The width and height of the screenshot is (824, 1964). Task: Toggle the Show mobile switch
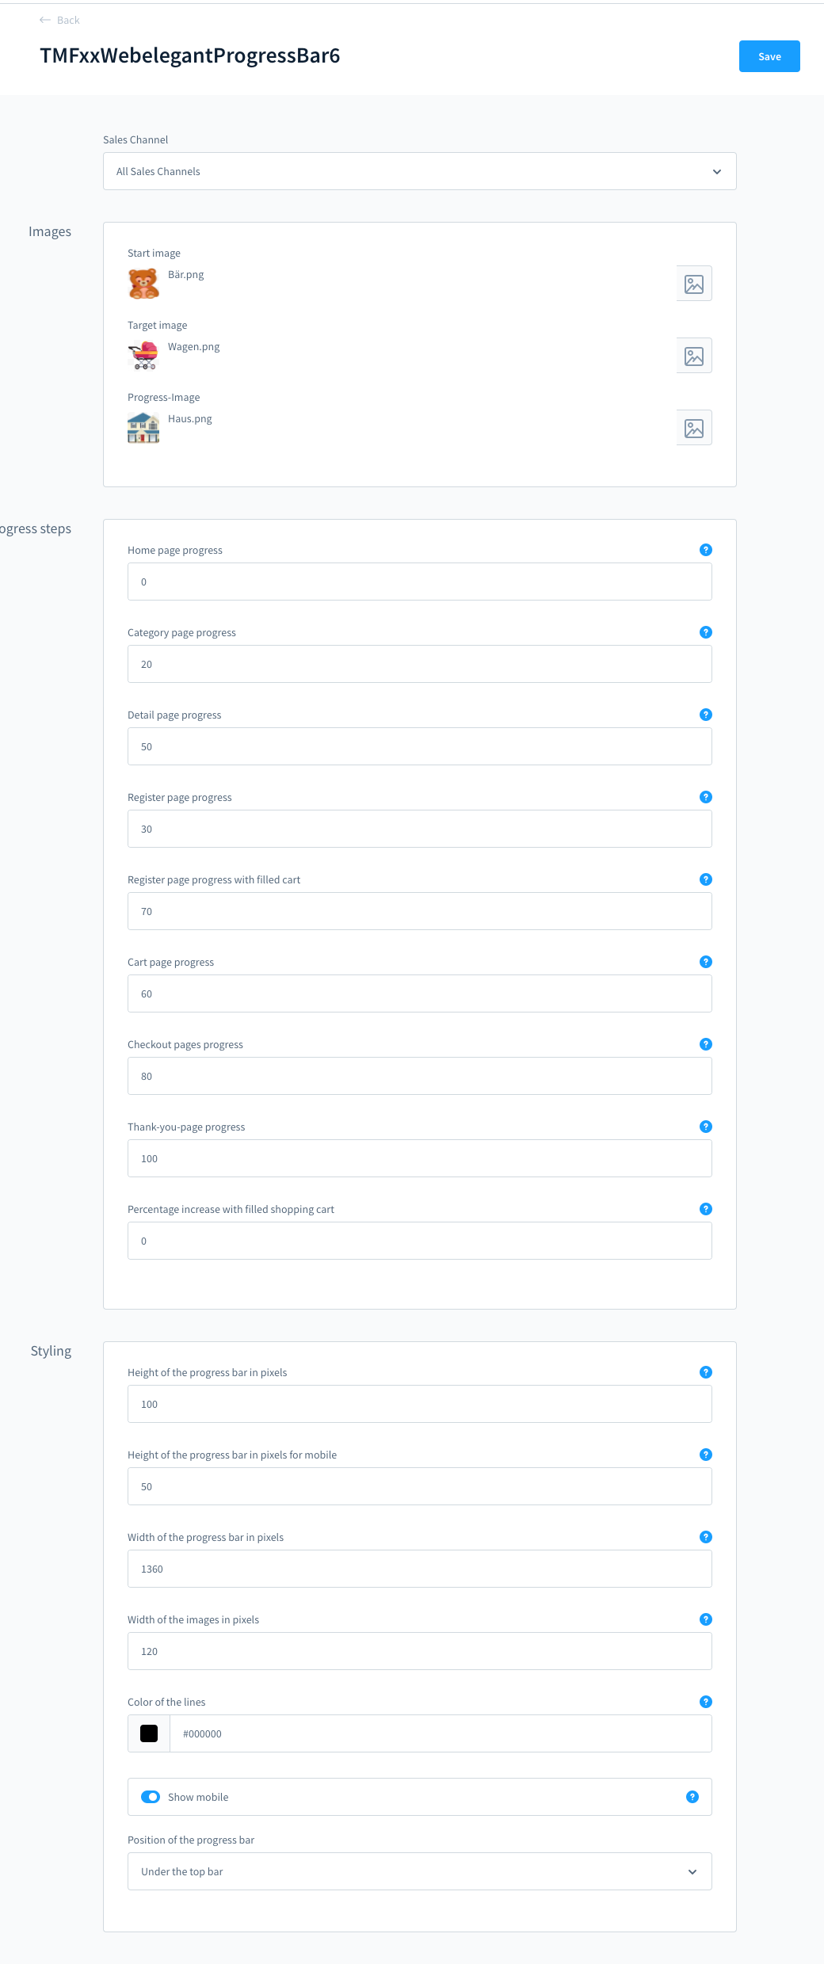click(151, 1797)
